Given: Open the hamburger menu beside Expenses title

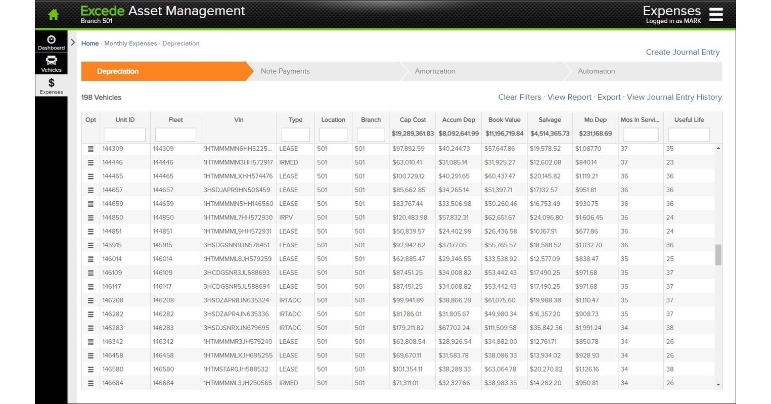Looking at the screenshot, I should pos(716,14).
